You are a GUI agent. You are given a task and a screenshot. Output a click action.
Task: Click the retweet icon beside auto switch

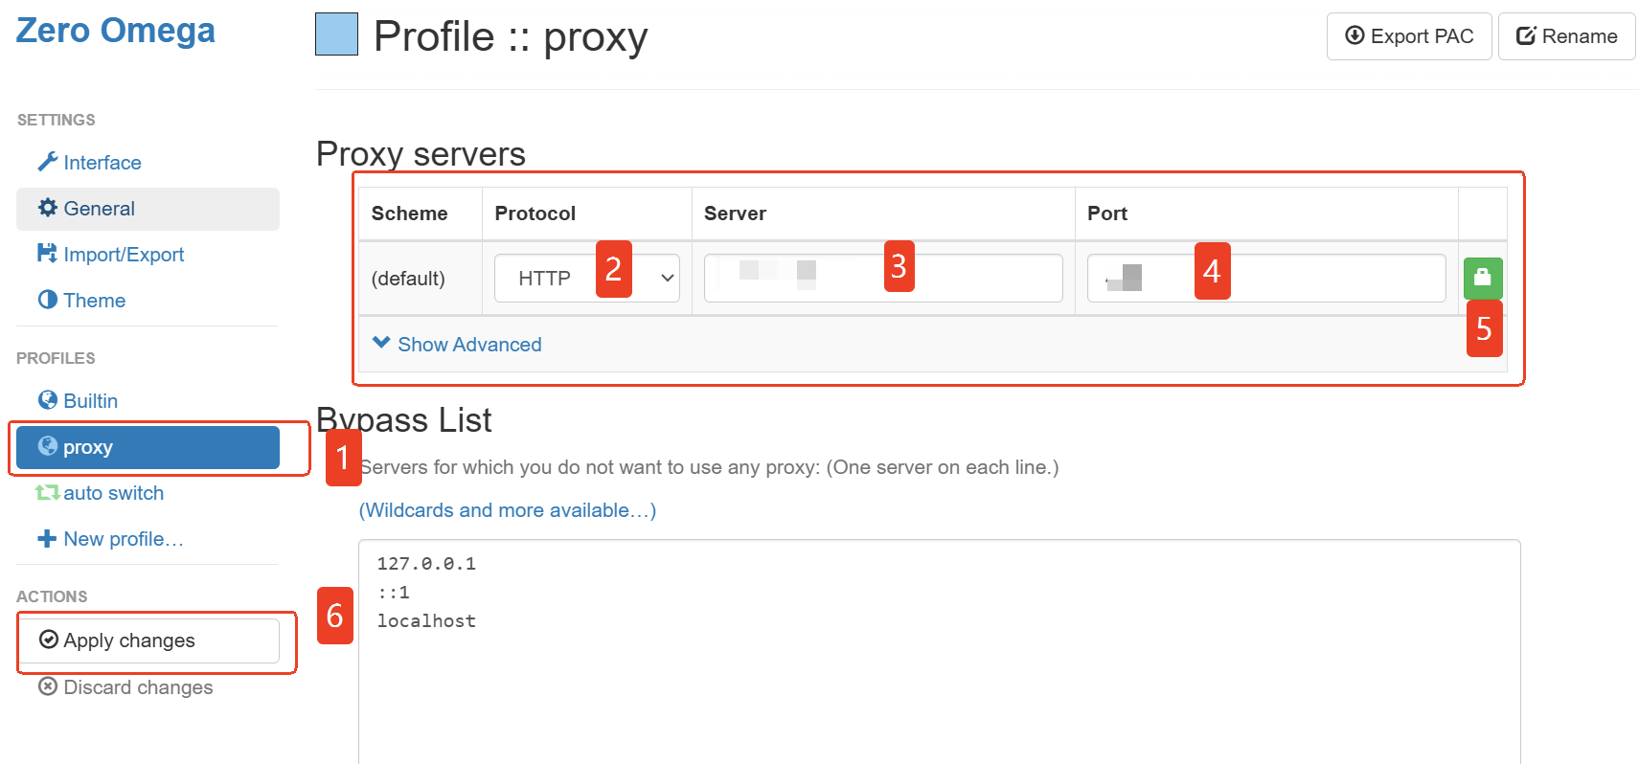pos(48,492)
